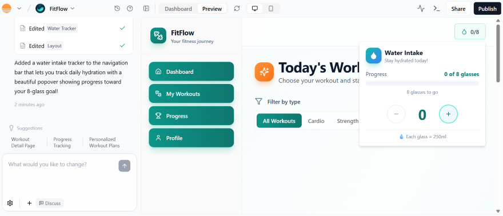503x216 pixels.
Task: Switch to the Dashboard tab
Action: 178,9
